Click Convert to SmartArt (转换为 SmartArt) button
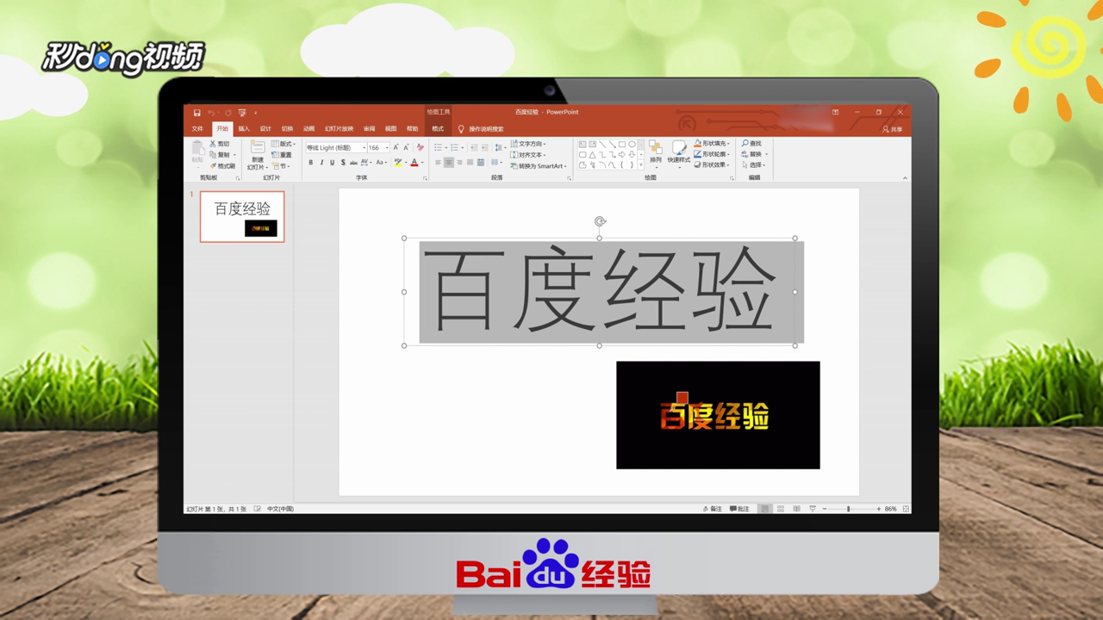 point(537,166)
